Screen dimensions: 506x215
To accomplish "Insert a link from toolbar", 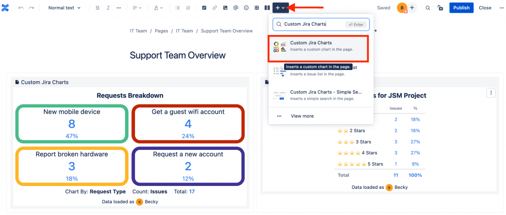I will 214,8.
